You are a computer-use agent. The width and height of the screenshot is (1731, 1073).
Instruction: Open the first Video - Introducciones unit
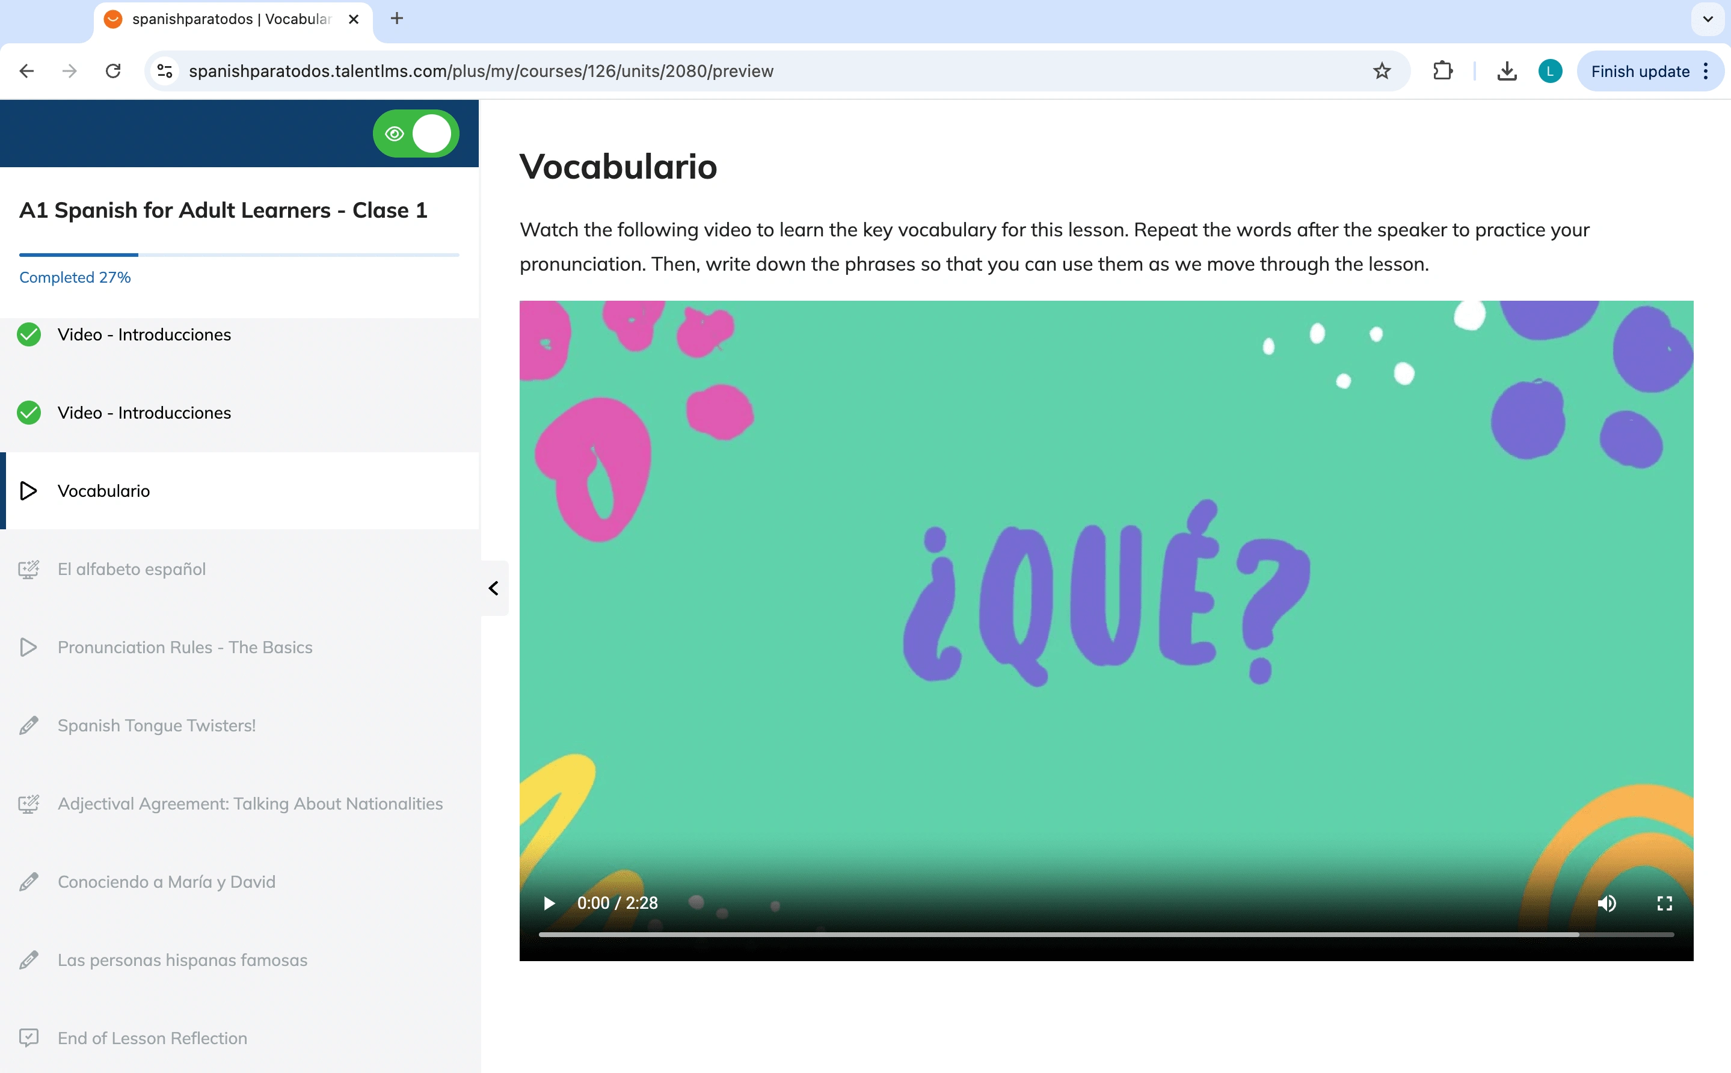240,334
